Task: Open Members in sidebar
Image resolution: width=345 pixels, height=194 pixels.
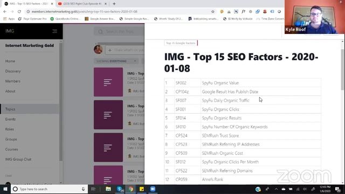Action: pyautogui.click(x=13, y=81)
